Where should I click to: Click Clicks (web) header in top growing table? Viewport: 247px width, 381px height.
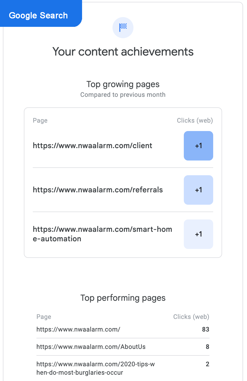(195, 121)
